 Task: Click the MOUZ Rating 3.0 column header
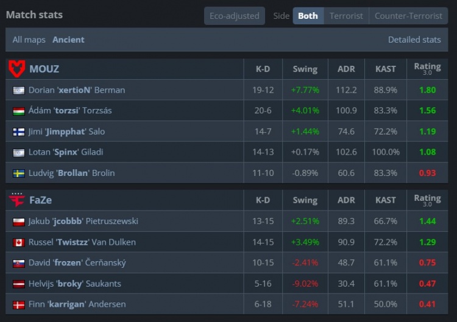427,69
